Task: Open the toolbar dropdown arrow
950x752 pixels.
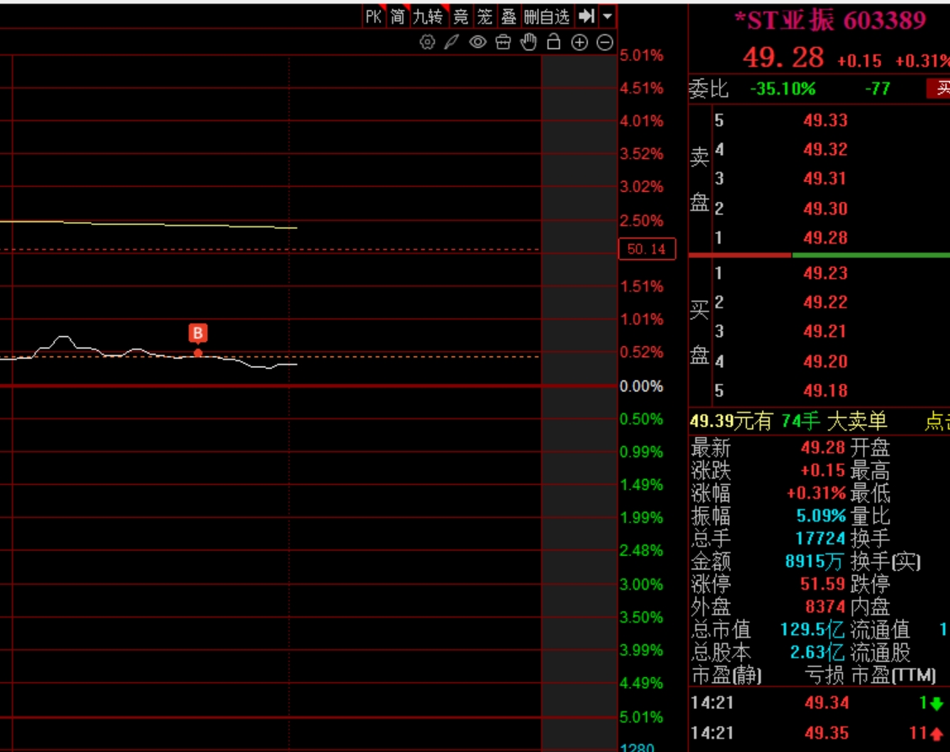Action: (607, 16)
